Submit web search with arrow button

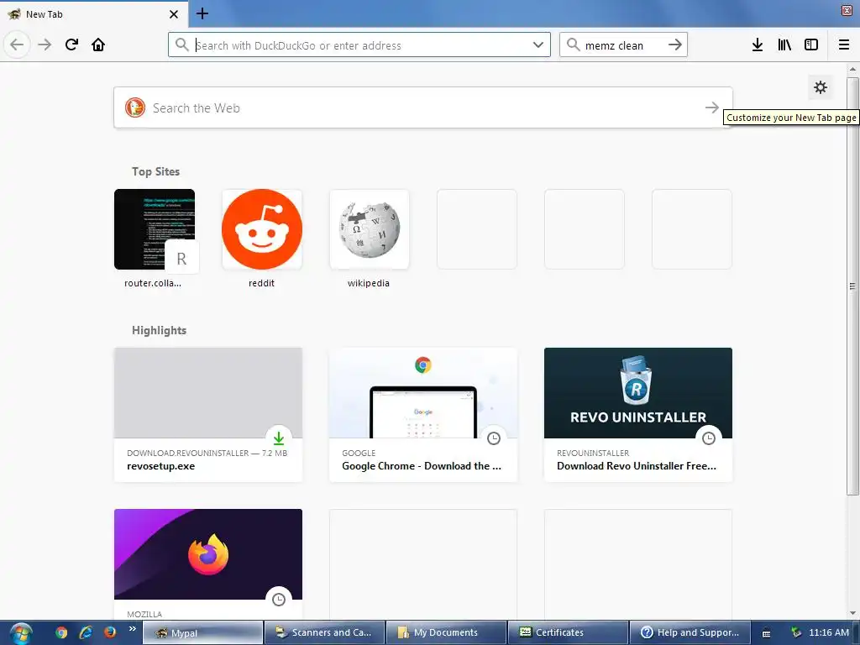(x=712, y=108)
